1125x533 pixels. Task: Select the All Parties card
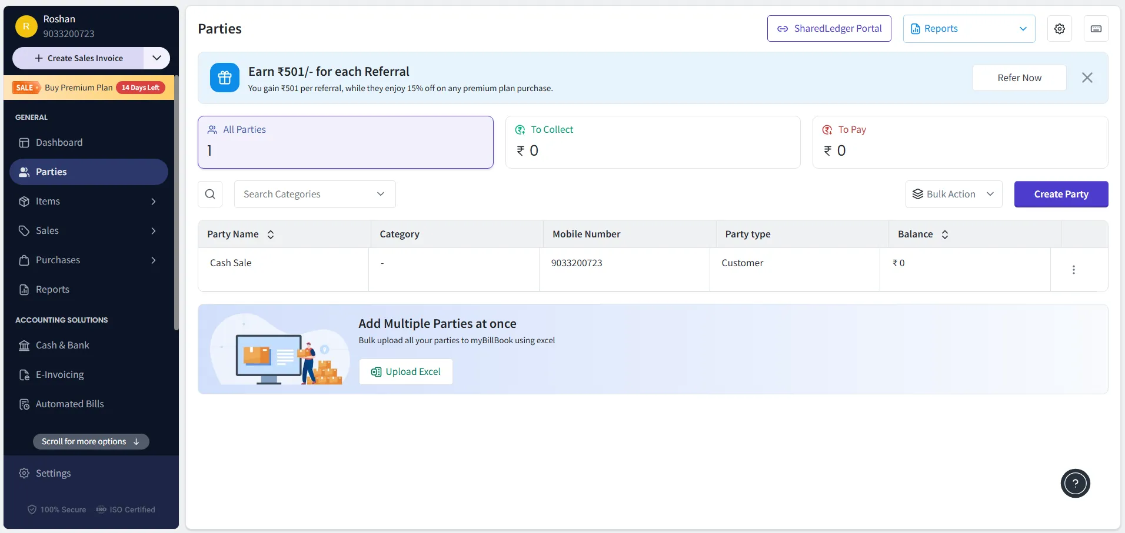point(345,142)
